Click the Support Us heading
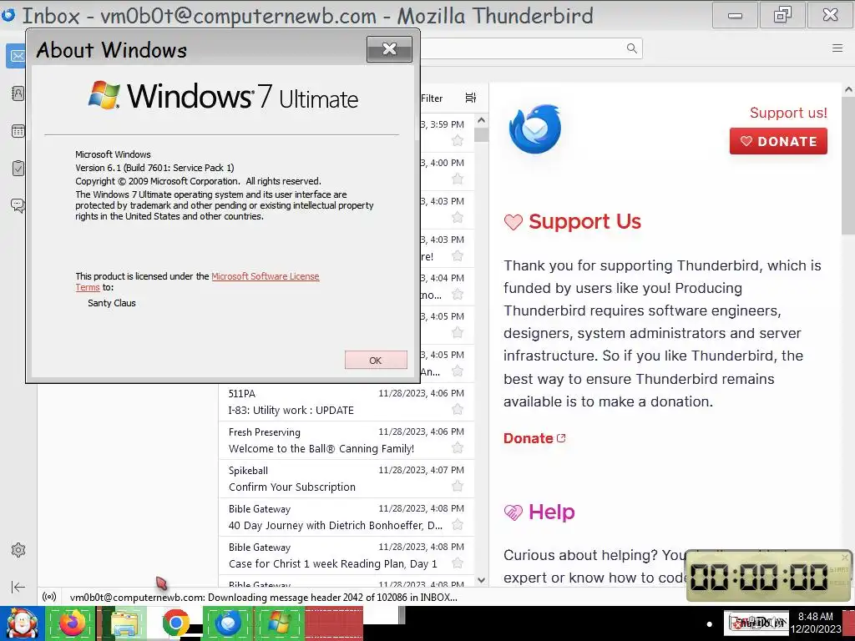This screenshot has width=855, height=641. pos(584,221)
